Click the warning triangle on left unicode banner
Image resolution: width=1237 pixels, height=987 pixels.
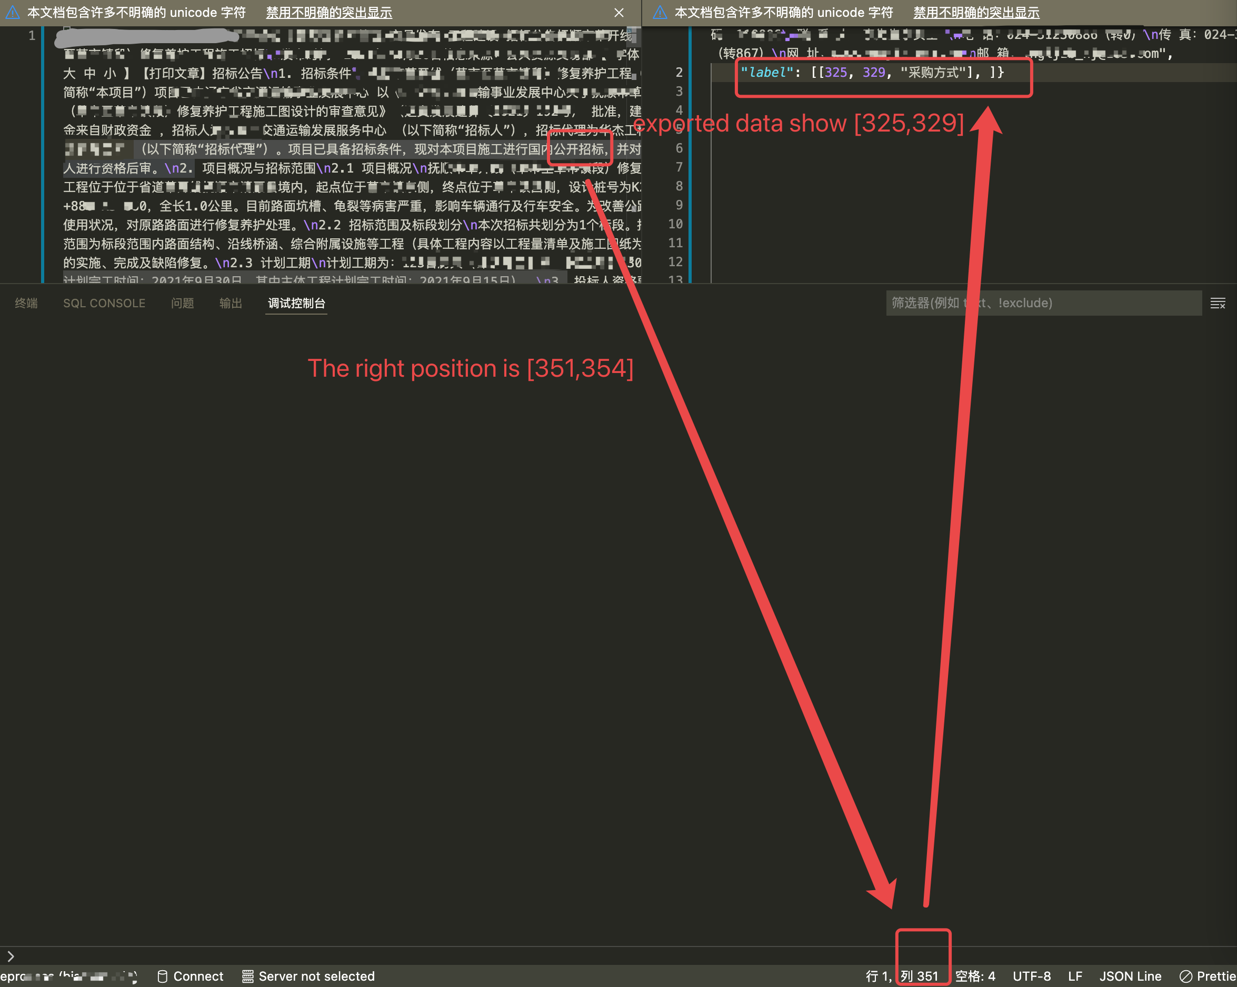(x=13, y=12)
